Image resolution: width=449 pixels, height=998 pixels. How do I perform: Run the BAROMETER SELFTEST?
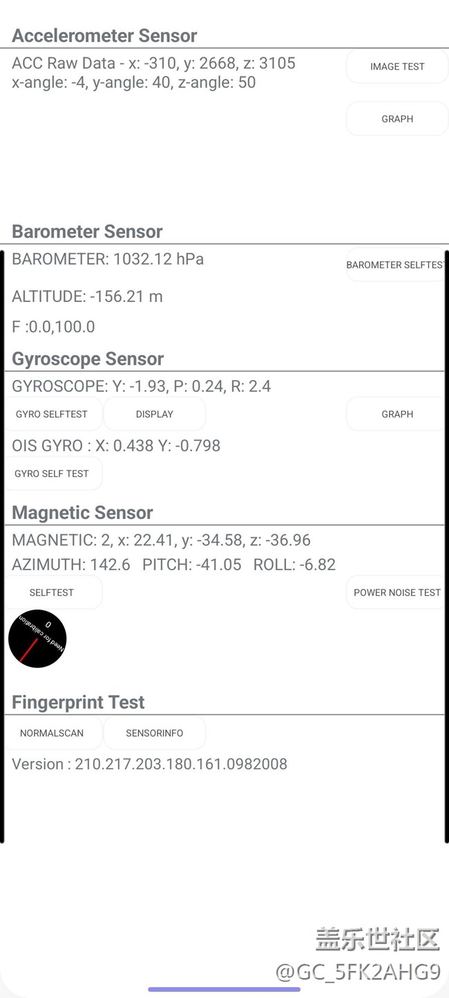395,265
